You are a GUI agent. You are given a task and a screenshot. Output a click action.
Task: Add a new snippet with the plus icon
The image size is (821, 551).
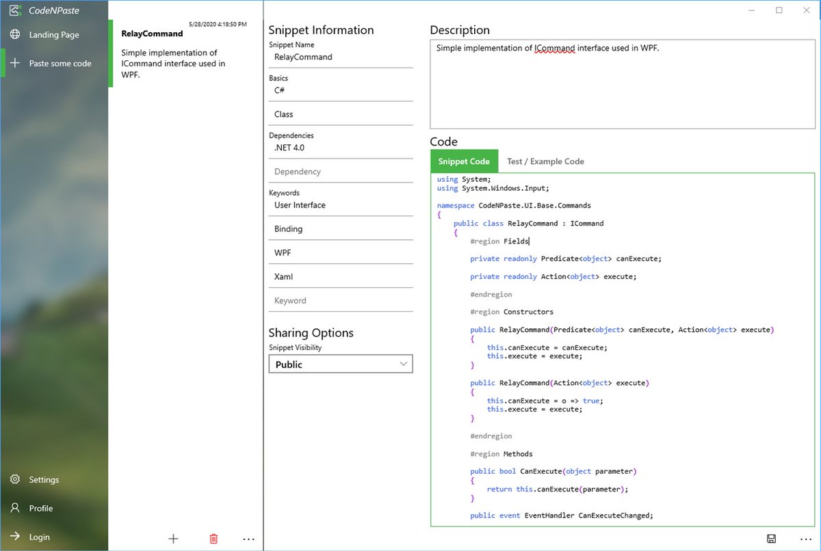(x=173, y=539)
